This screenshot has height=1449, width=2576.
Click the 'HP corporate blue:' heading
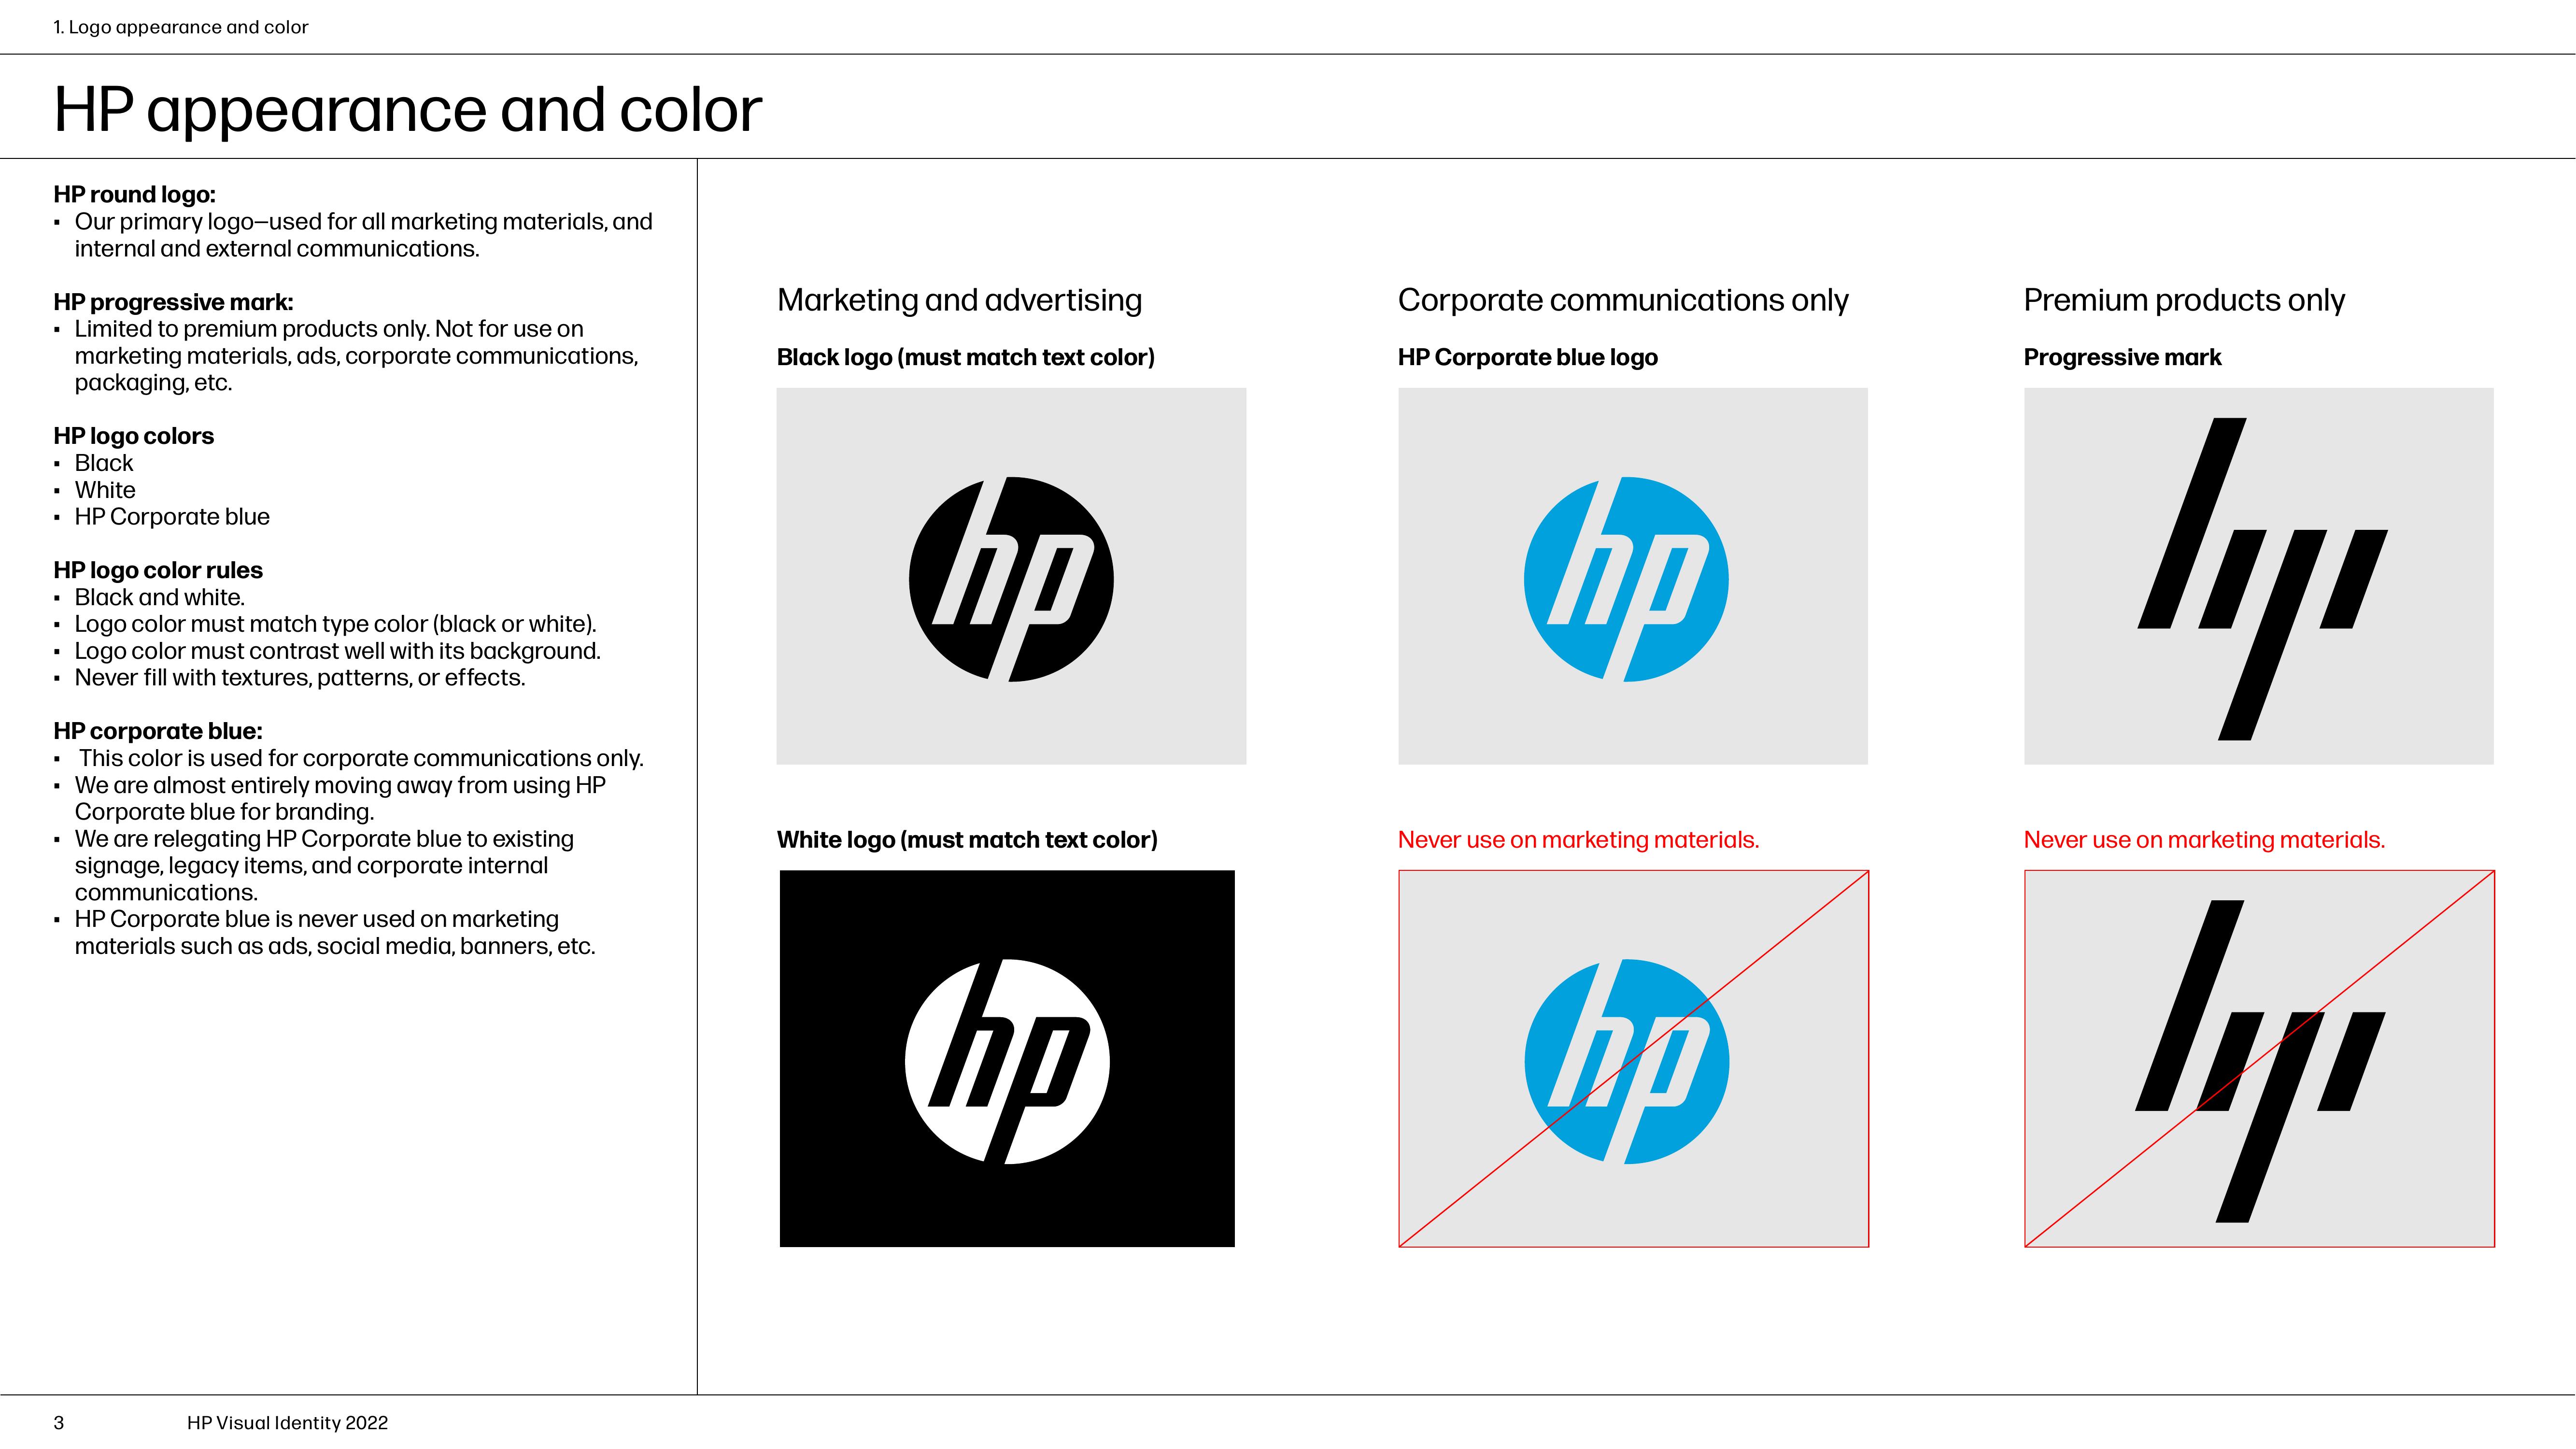158,731
